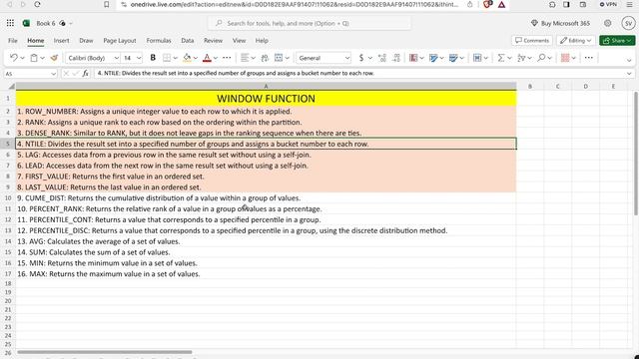Switch to the Draw tab

(x=86, y=41)
